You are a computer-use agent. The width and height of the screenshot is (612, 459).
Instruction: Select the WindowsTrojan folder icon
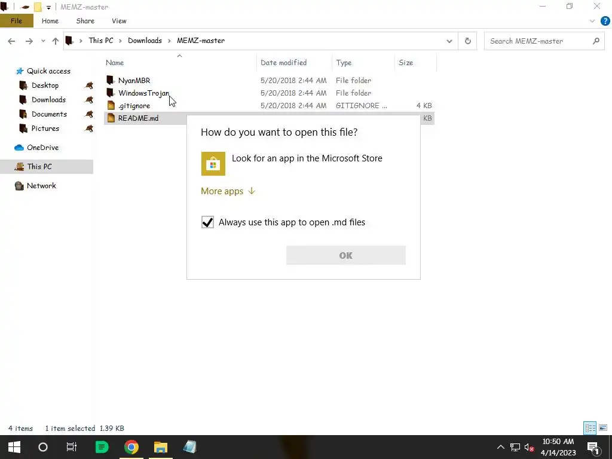pos(111,93)
